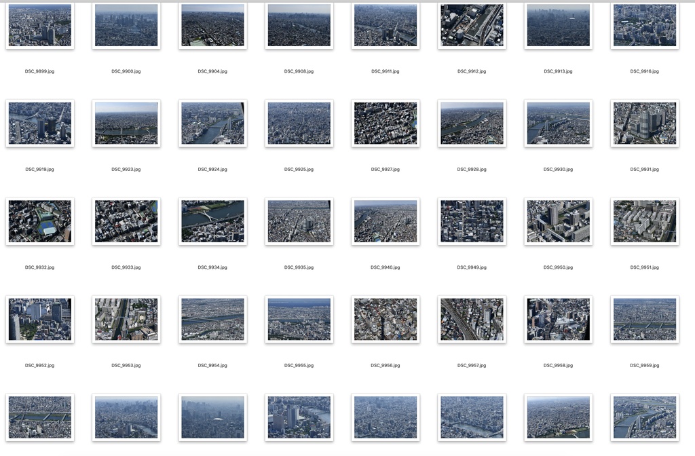Screen dimensions: 695x456
Task: Select thumbnail of DSC_9951.jpg
Action: pyautogui.click(x=645, y=221)
